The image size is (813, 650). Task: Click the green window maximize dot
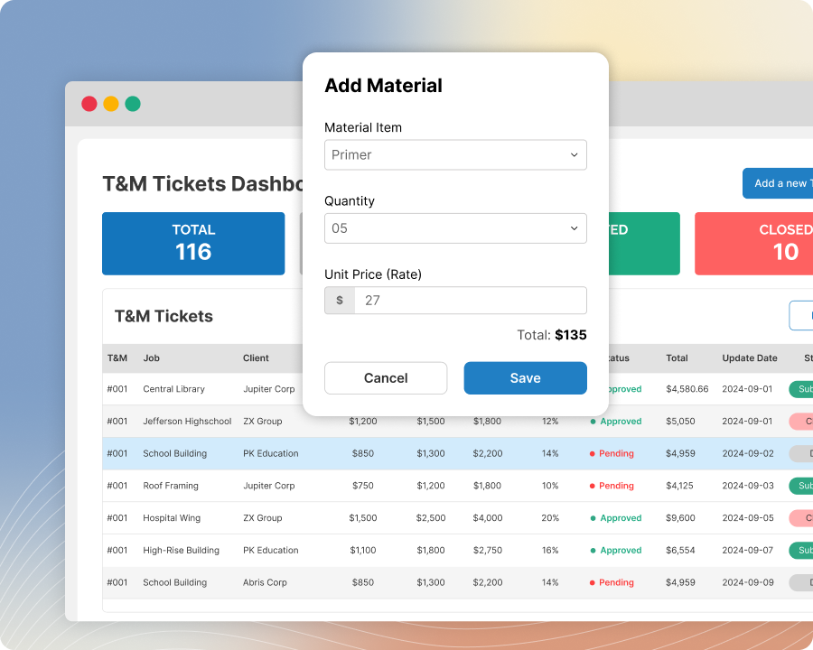tap(133, 104)
